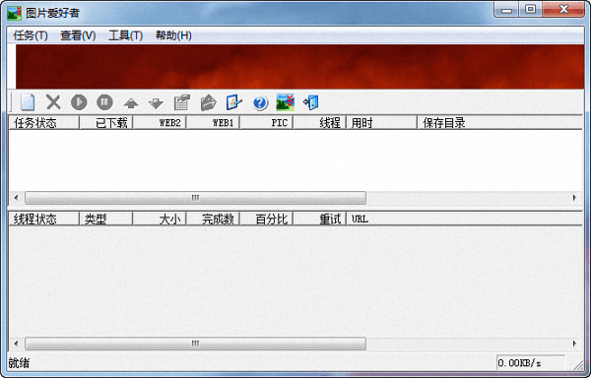Open task properties clipboard icon

(x=182, y=102)
